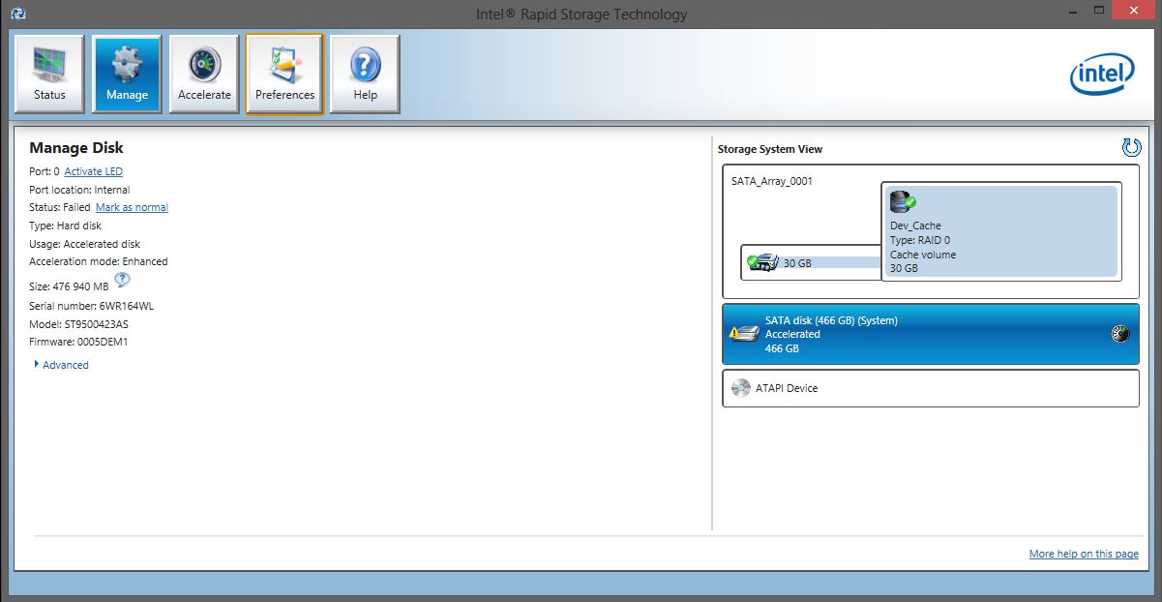The width and height of the screenshot is (1162, 602).
Task: Click the Activate LED link
Action: click(x=93, y=171)
